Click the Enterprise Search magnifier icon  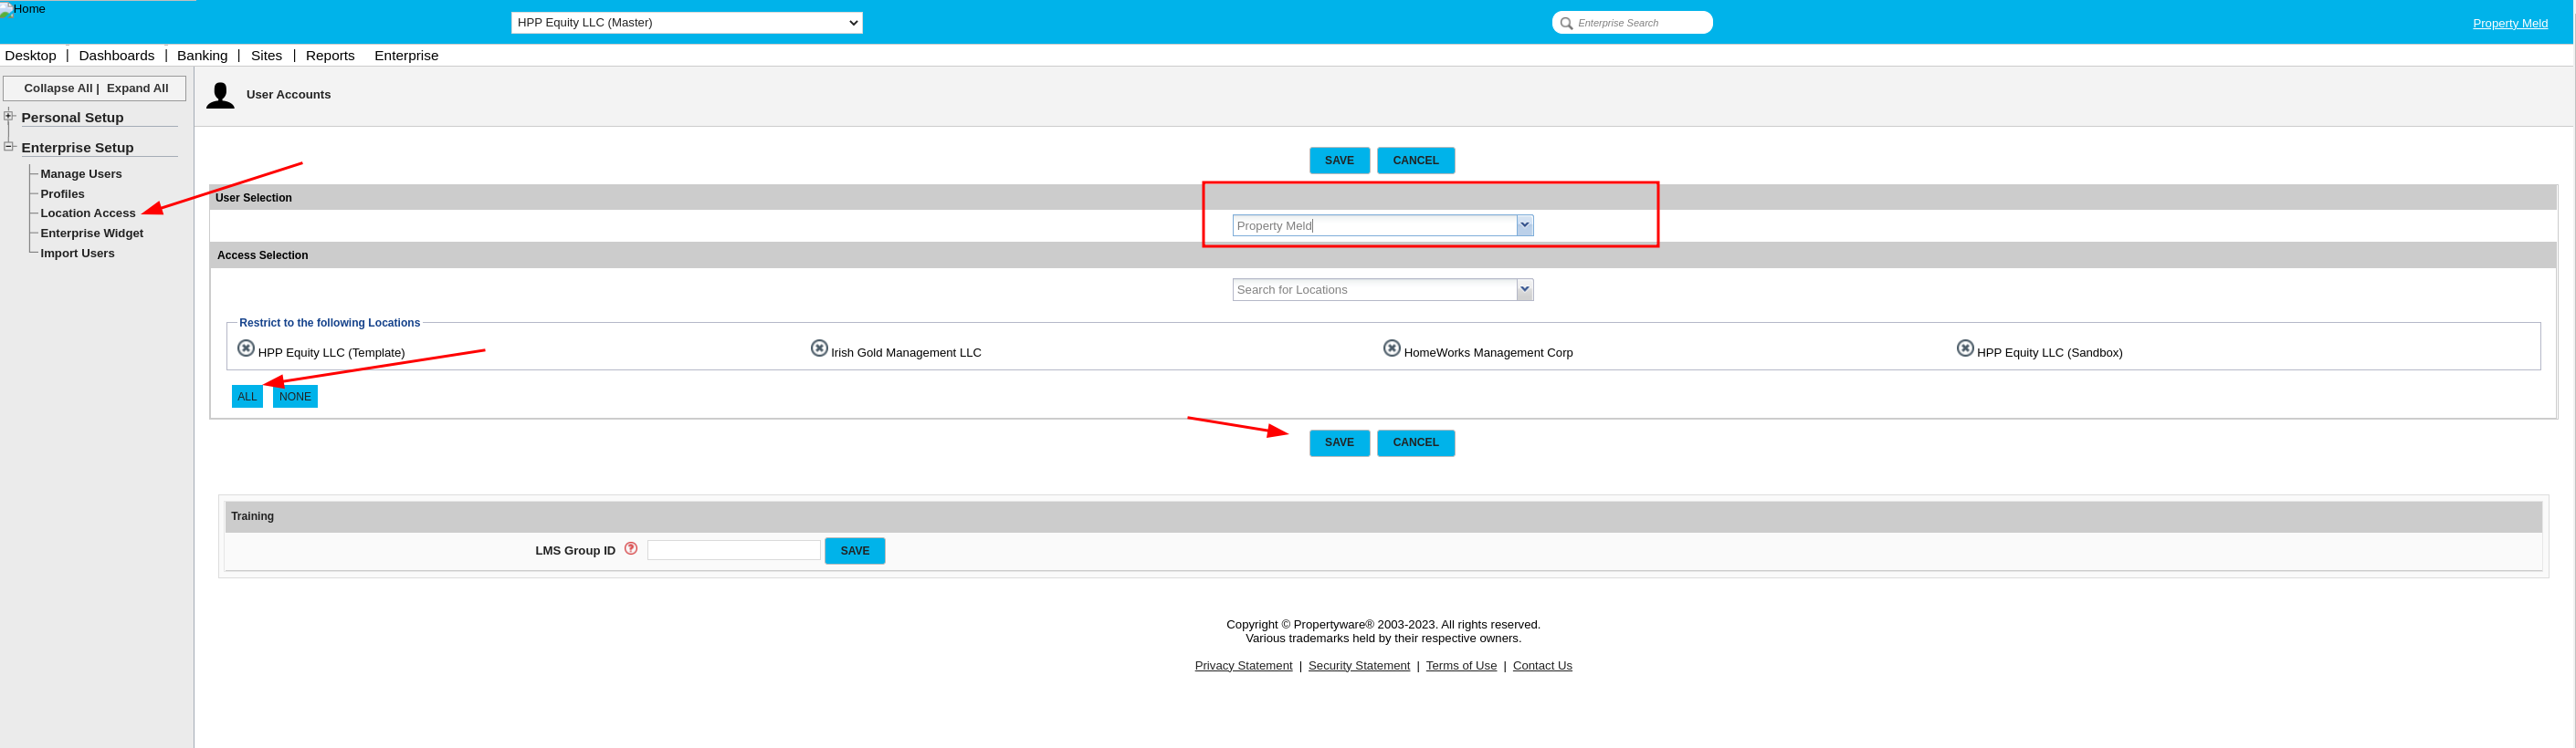(x=1566, y=23)
